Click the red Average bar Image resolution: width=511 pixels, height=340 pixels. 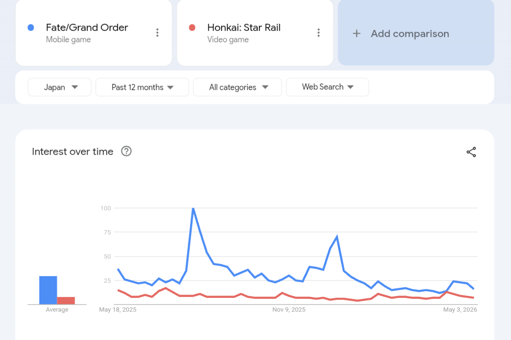pos(66,301)
